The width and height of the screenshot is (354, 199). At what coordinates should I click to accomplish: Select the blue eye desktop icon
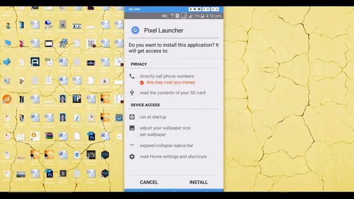click(x=119, y=118)
